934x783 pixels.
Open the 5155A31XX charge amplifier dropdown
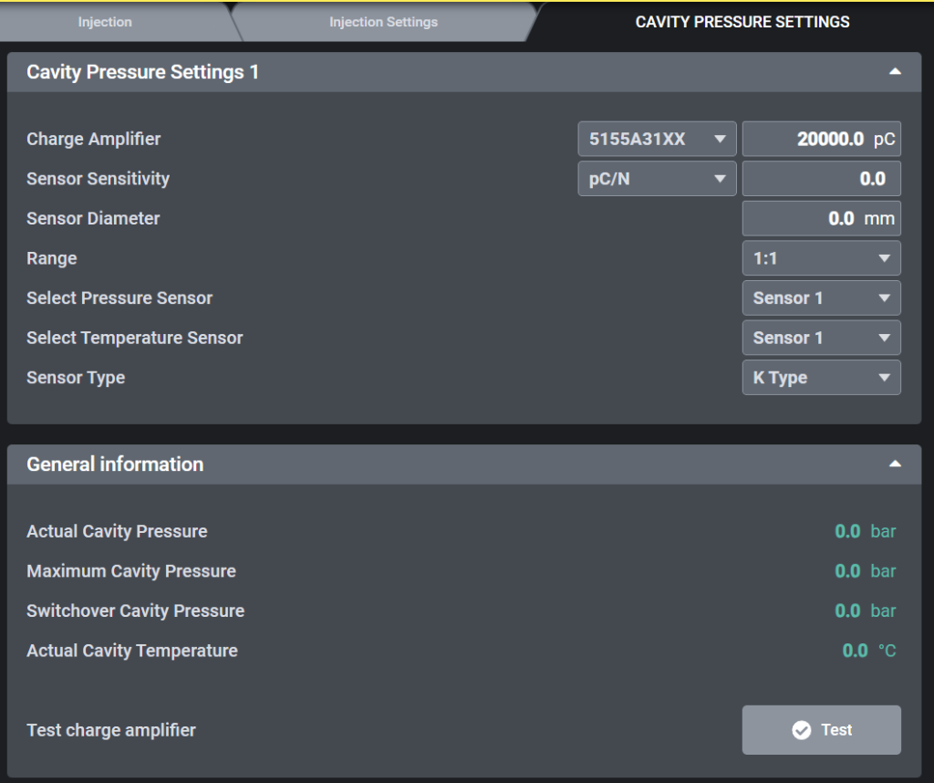point(657,140)
